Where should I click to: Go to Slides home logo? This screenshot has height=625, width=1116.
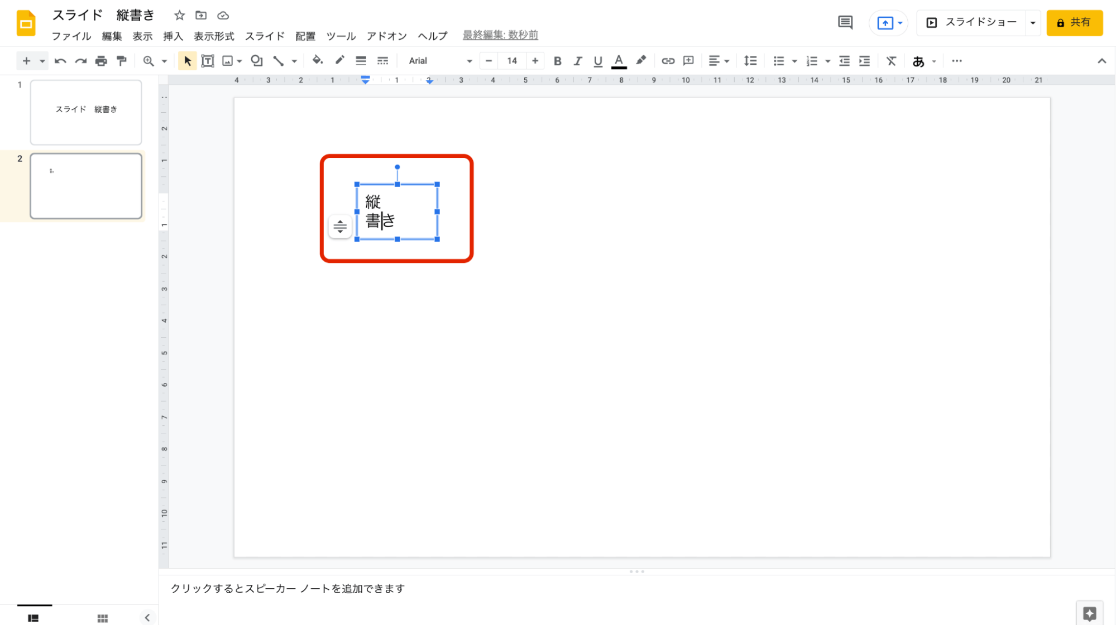point(26,23)
